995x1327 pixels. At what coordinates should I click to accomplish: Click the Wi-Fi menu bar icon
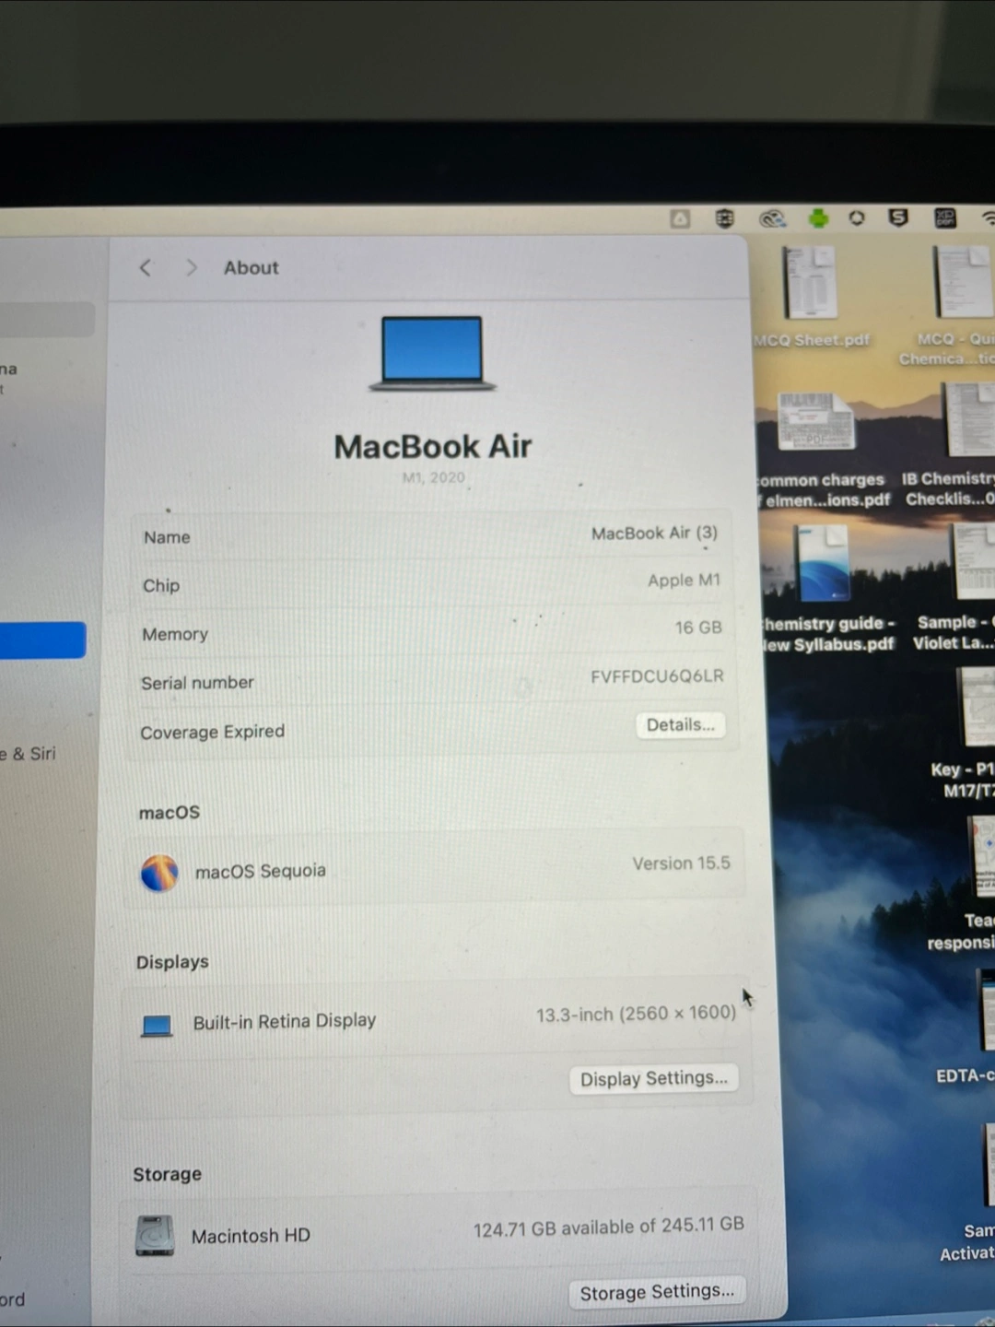click(x=988, y=218)
